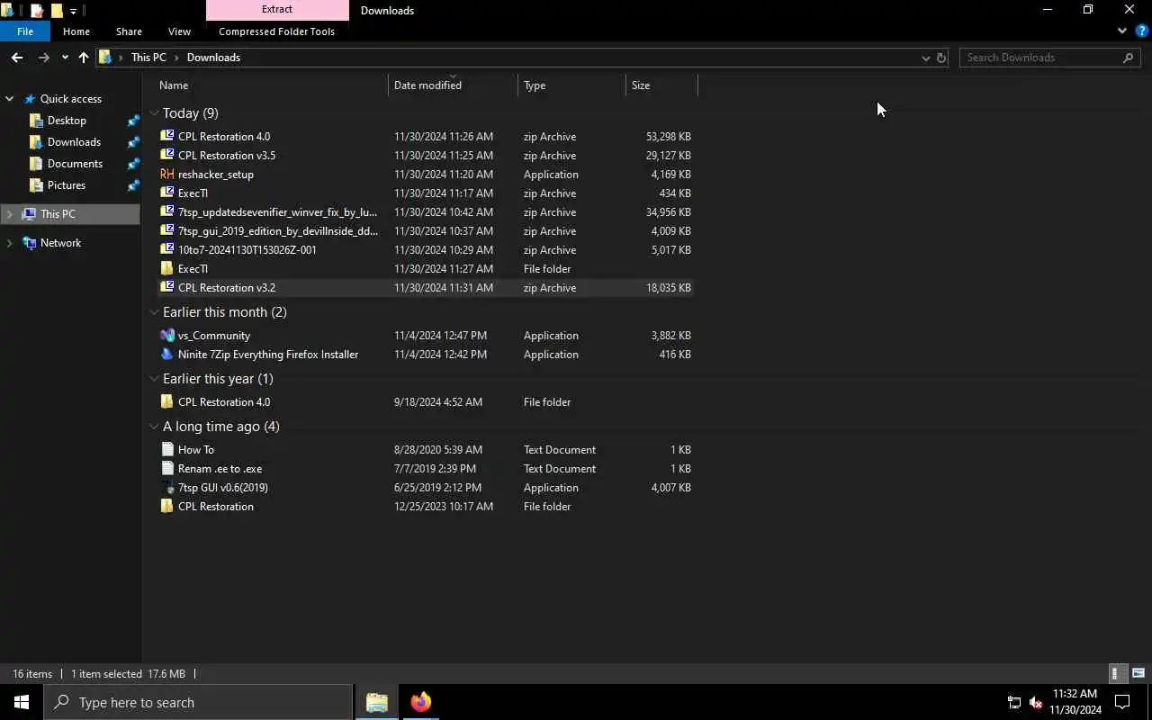Click the zip icon of CPL Restoration v3.5
This screenshot has width=1152, height=720.
click(x=166, y=155)
